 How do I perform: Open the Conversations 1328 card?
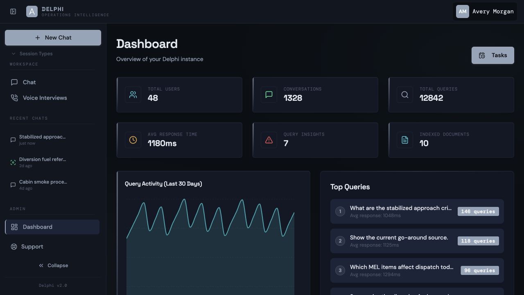315,95
